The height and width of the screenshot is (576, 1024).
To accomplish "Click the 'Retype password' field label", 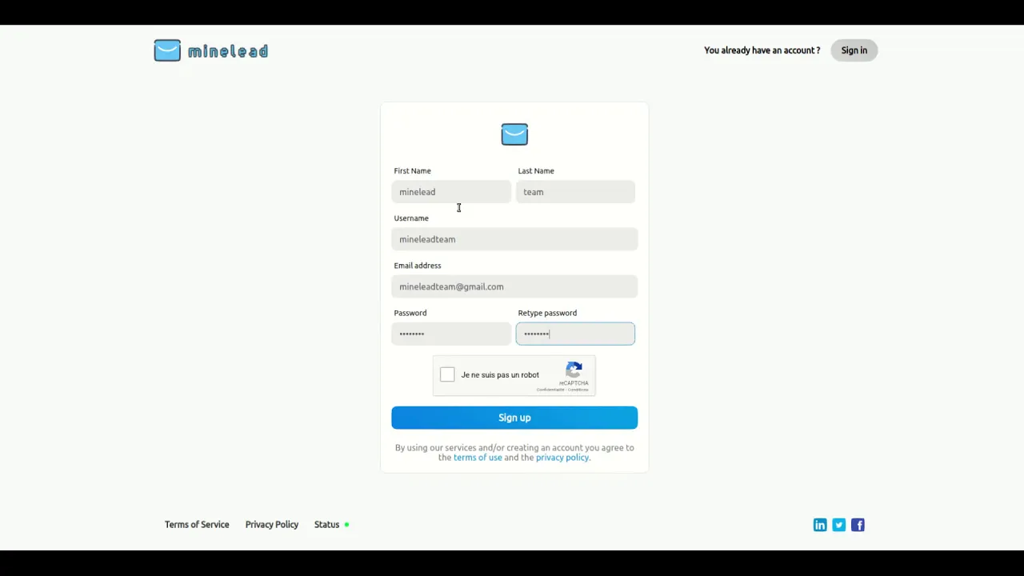I will pos(547,313).
